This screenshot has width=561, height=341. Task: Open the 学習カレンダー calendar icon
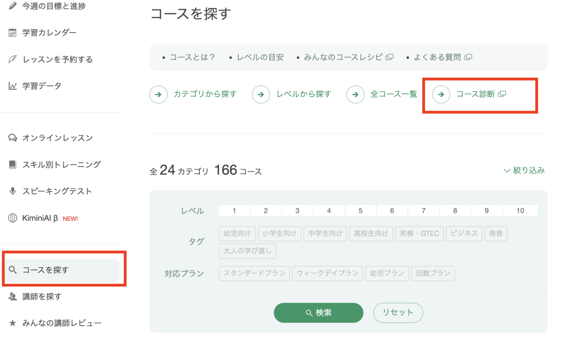coord(12,32)
